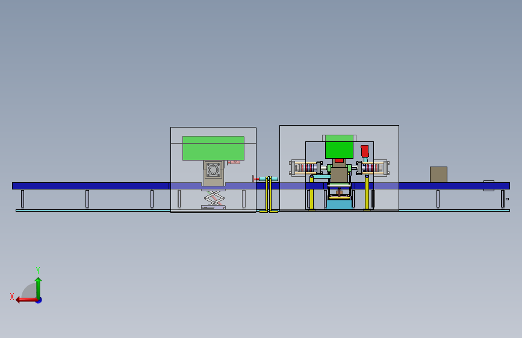The image size is (522, 338).
Task: Select the tan box sitting on the right conveyor
Action: coord(438,174)
